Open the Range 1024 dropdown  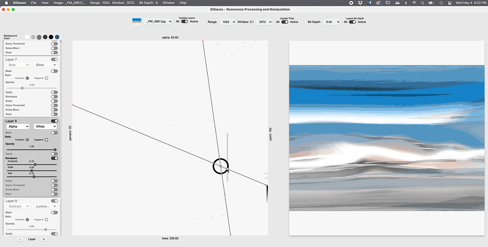pos(227,21)
